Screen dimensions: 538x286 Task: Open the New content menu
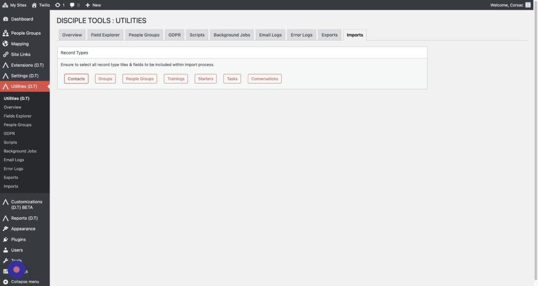(x=93, y=5)
